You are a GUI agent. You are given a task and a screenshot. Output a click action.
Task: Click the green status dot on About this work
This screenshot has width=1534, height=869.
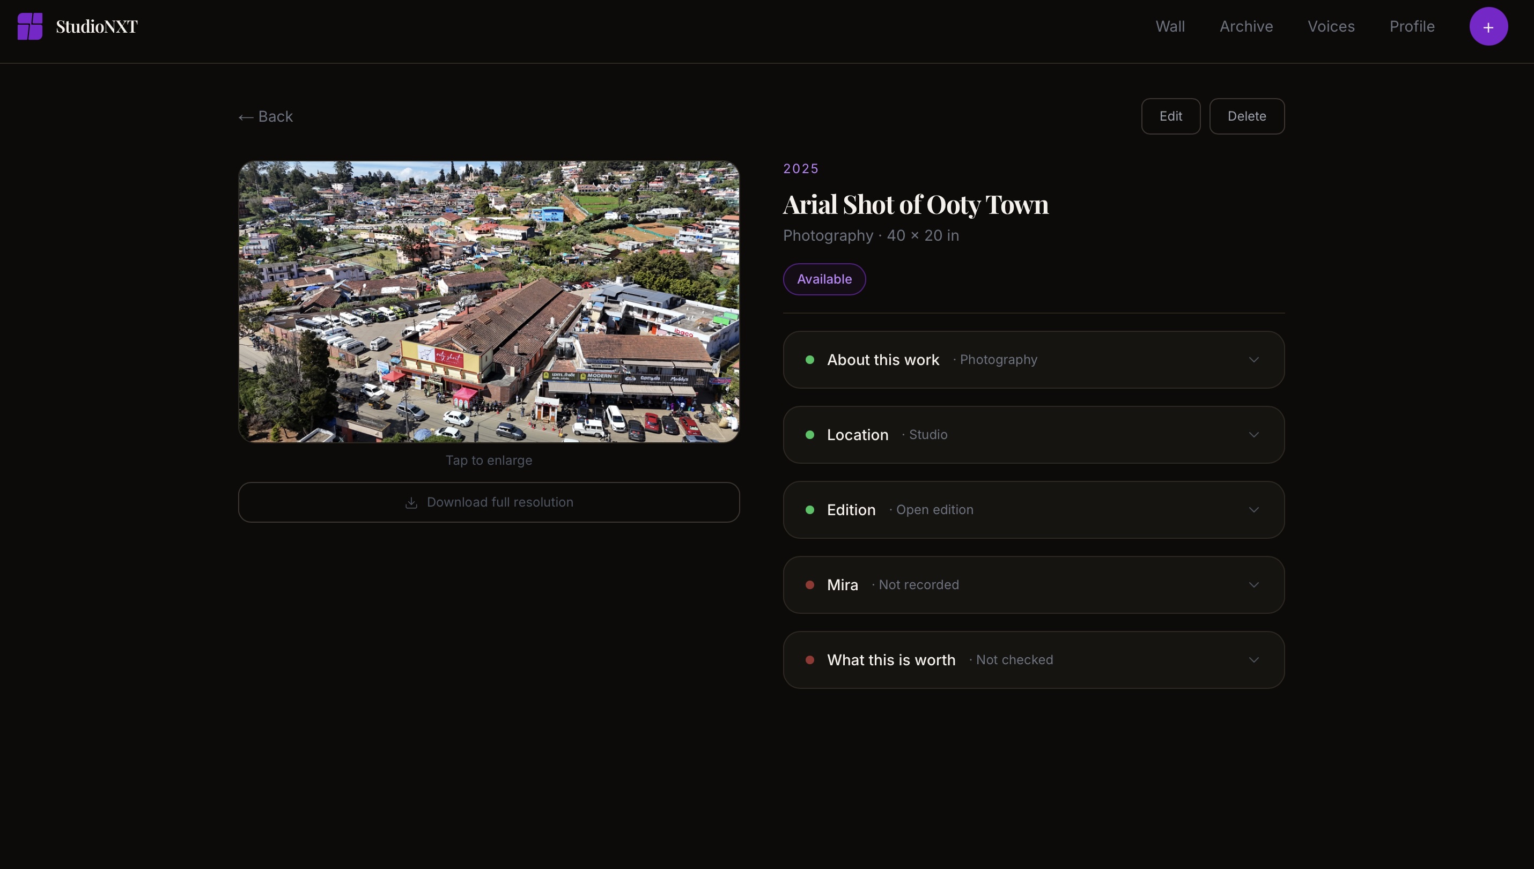click(810, 360)
